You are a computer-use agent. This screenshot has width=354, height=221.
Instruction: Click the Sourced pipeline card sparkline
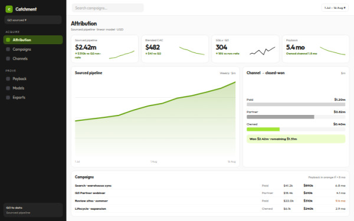tap(122, 55)
